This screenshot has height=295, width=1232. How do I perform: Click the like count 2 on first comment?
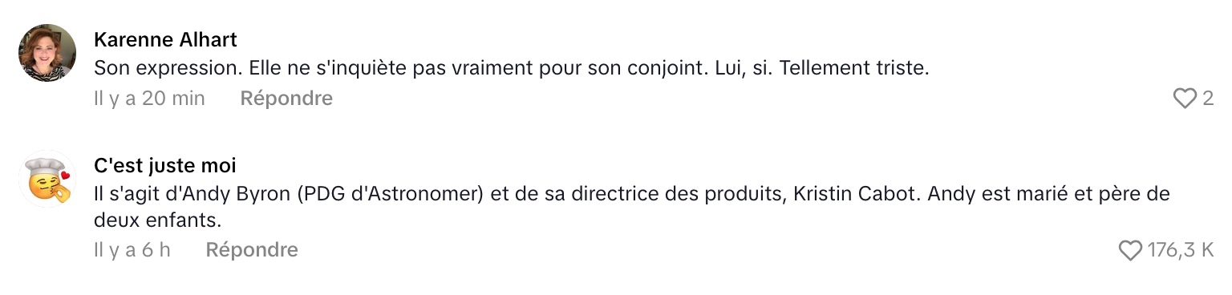tap(1208, 99)
